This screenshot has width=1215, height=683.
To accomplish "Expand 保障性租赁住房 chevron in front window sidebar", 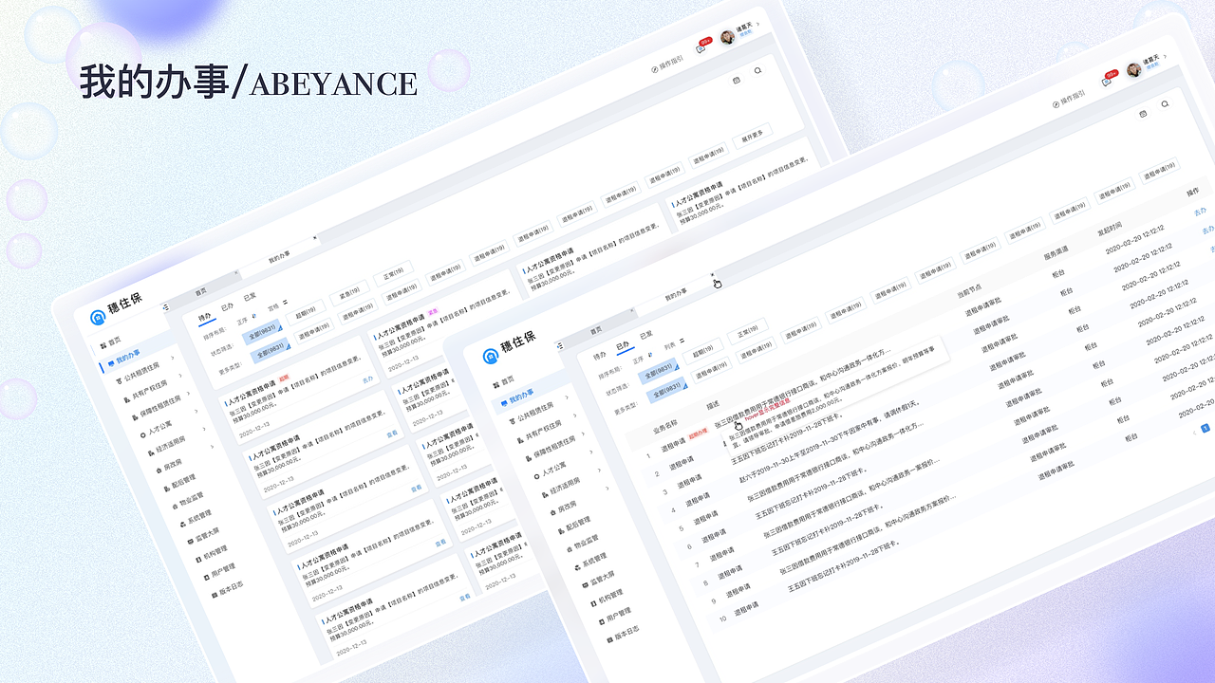I will pos(583,435).
